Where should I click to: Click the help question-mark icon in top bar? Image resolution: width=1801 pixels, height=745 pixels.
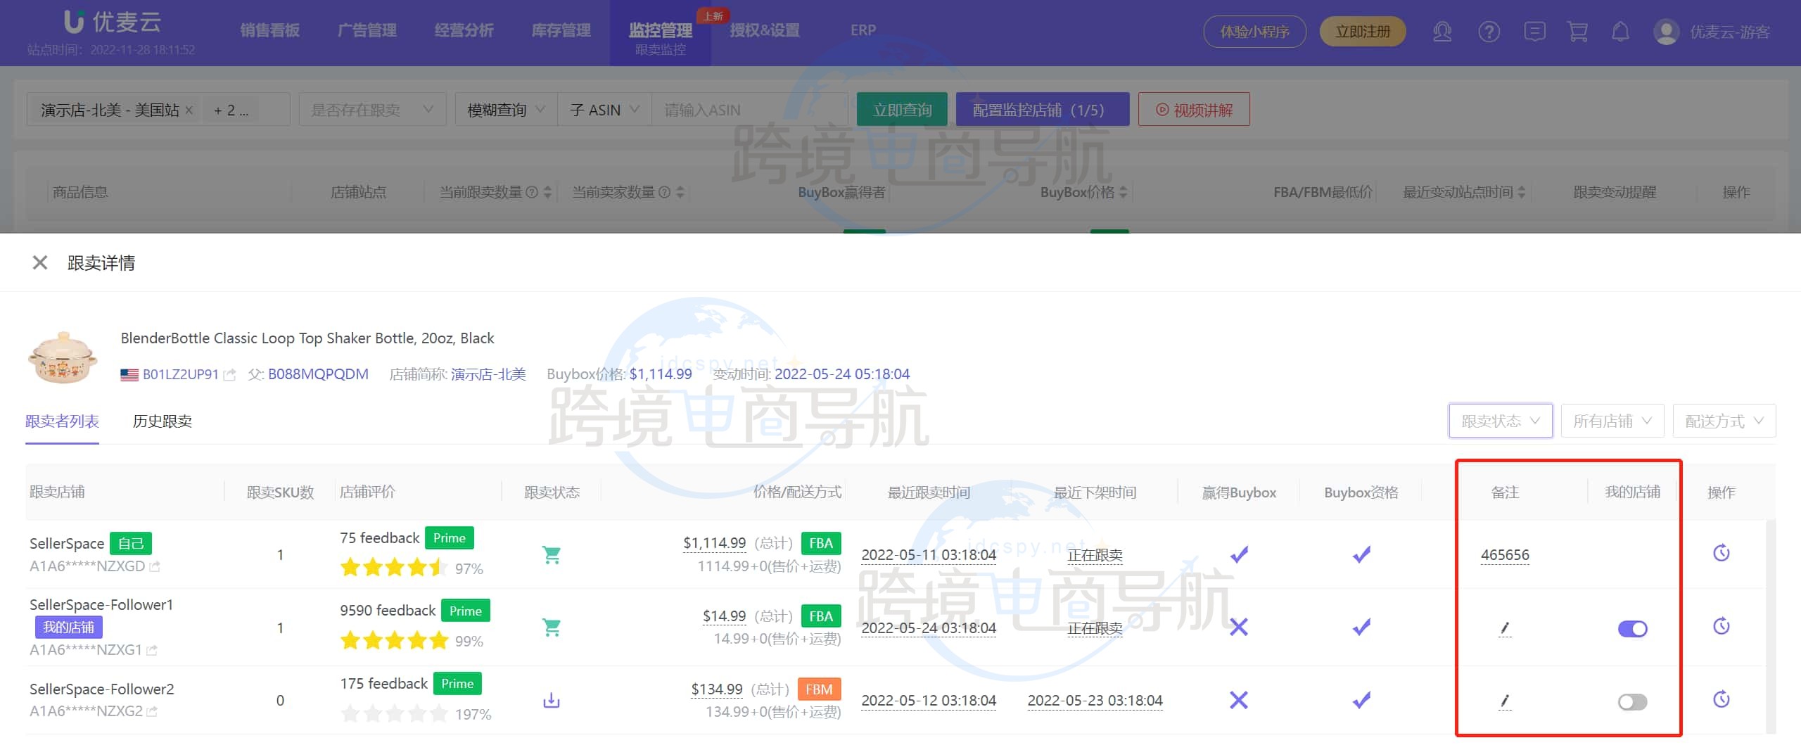coord(1489,32)
